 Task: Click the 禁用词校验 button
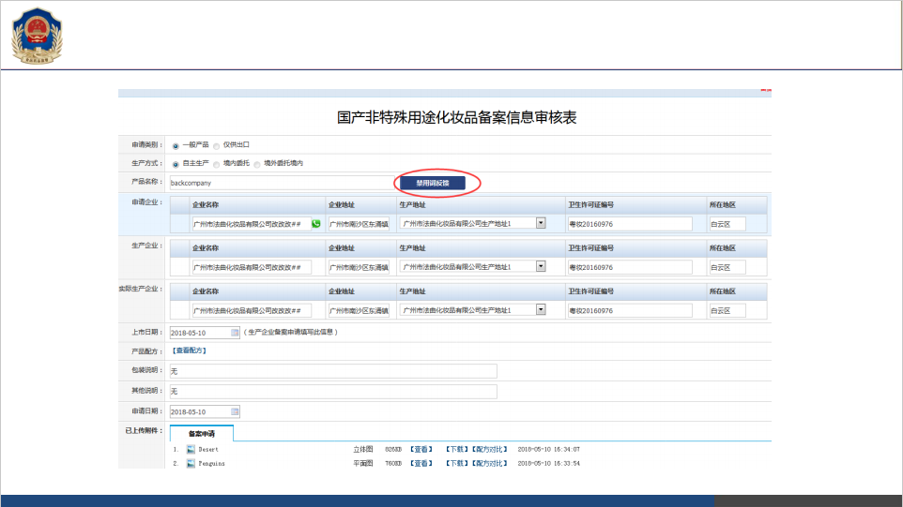433,183
